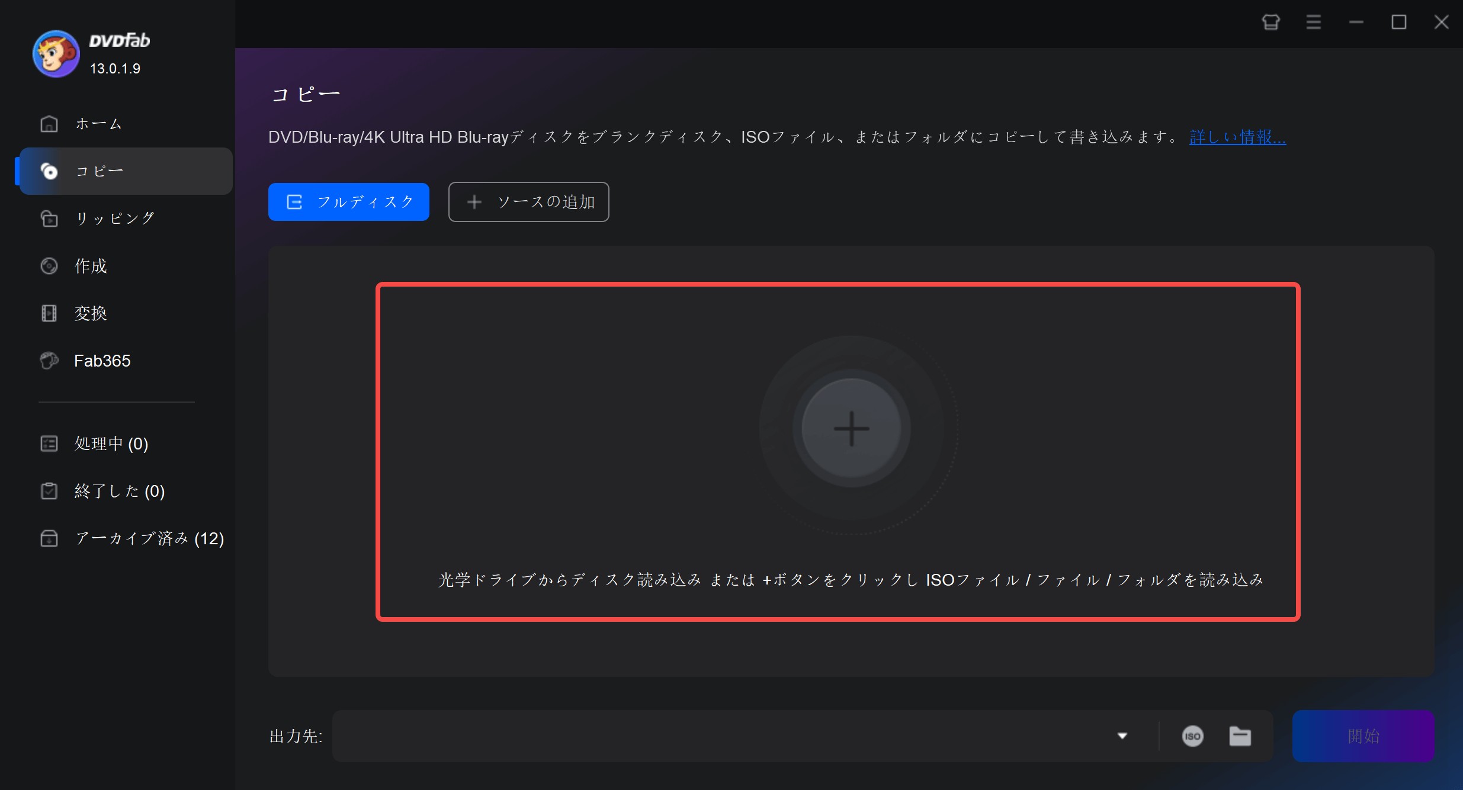This screenshot has height=790, width=1463.
Task: Open the hamburger main menu icon
Action: (1313, 23)
